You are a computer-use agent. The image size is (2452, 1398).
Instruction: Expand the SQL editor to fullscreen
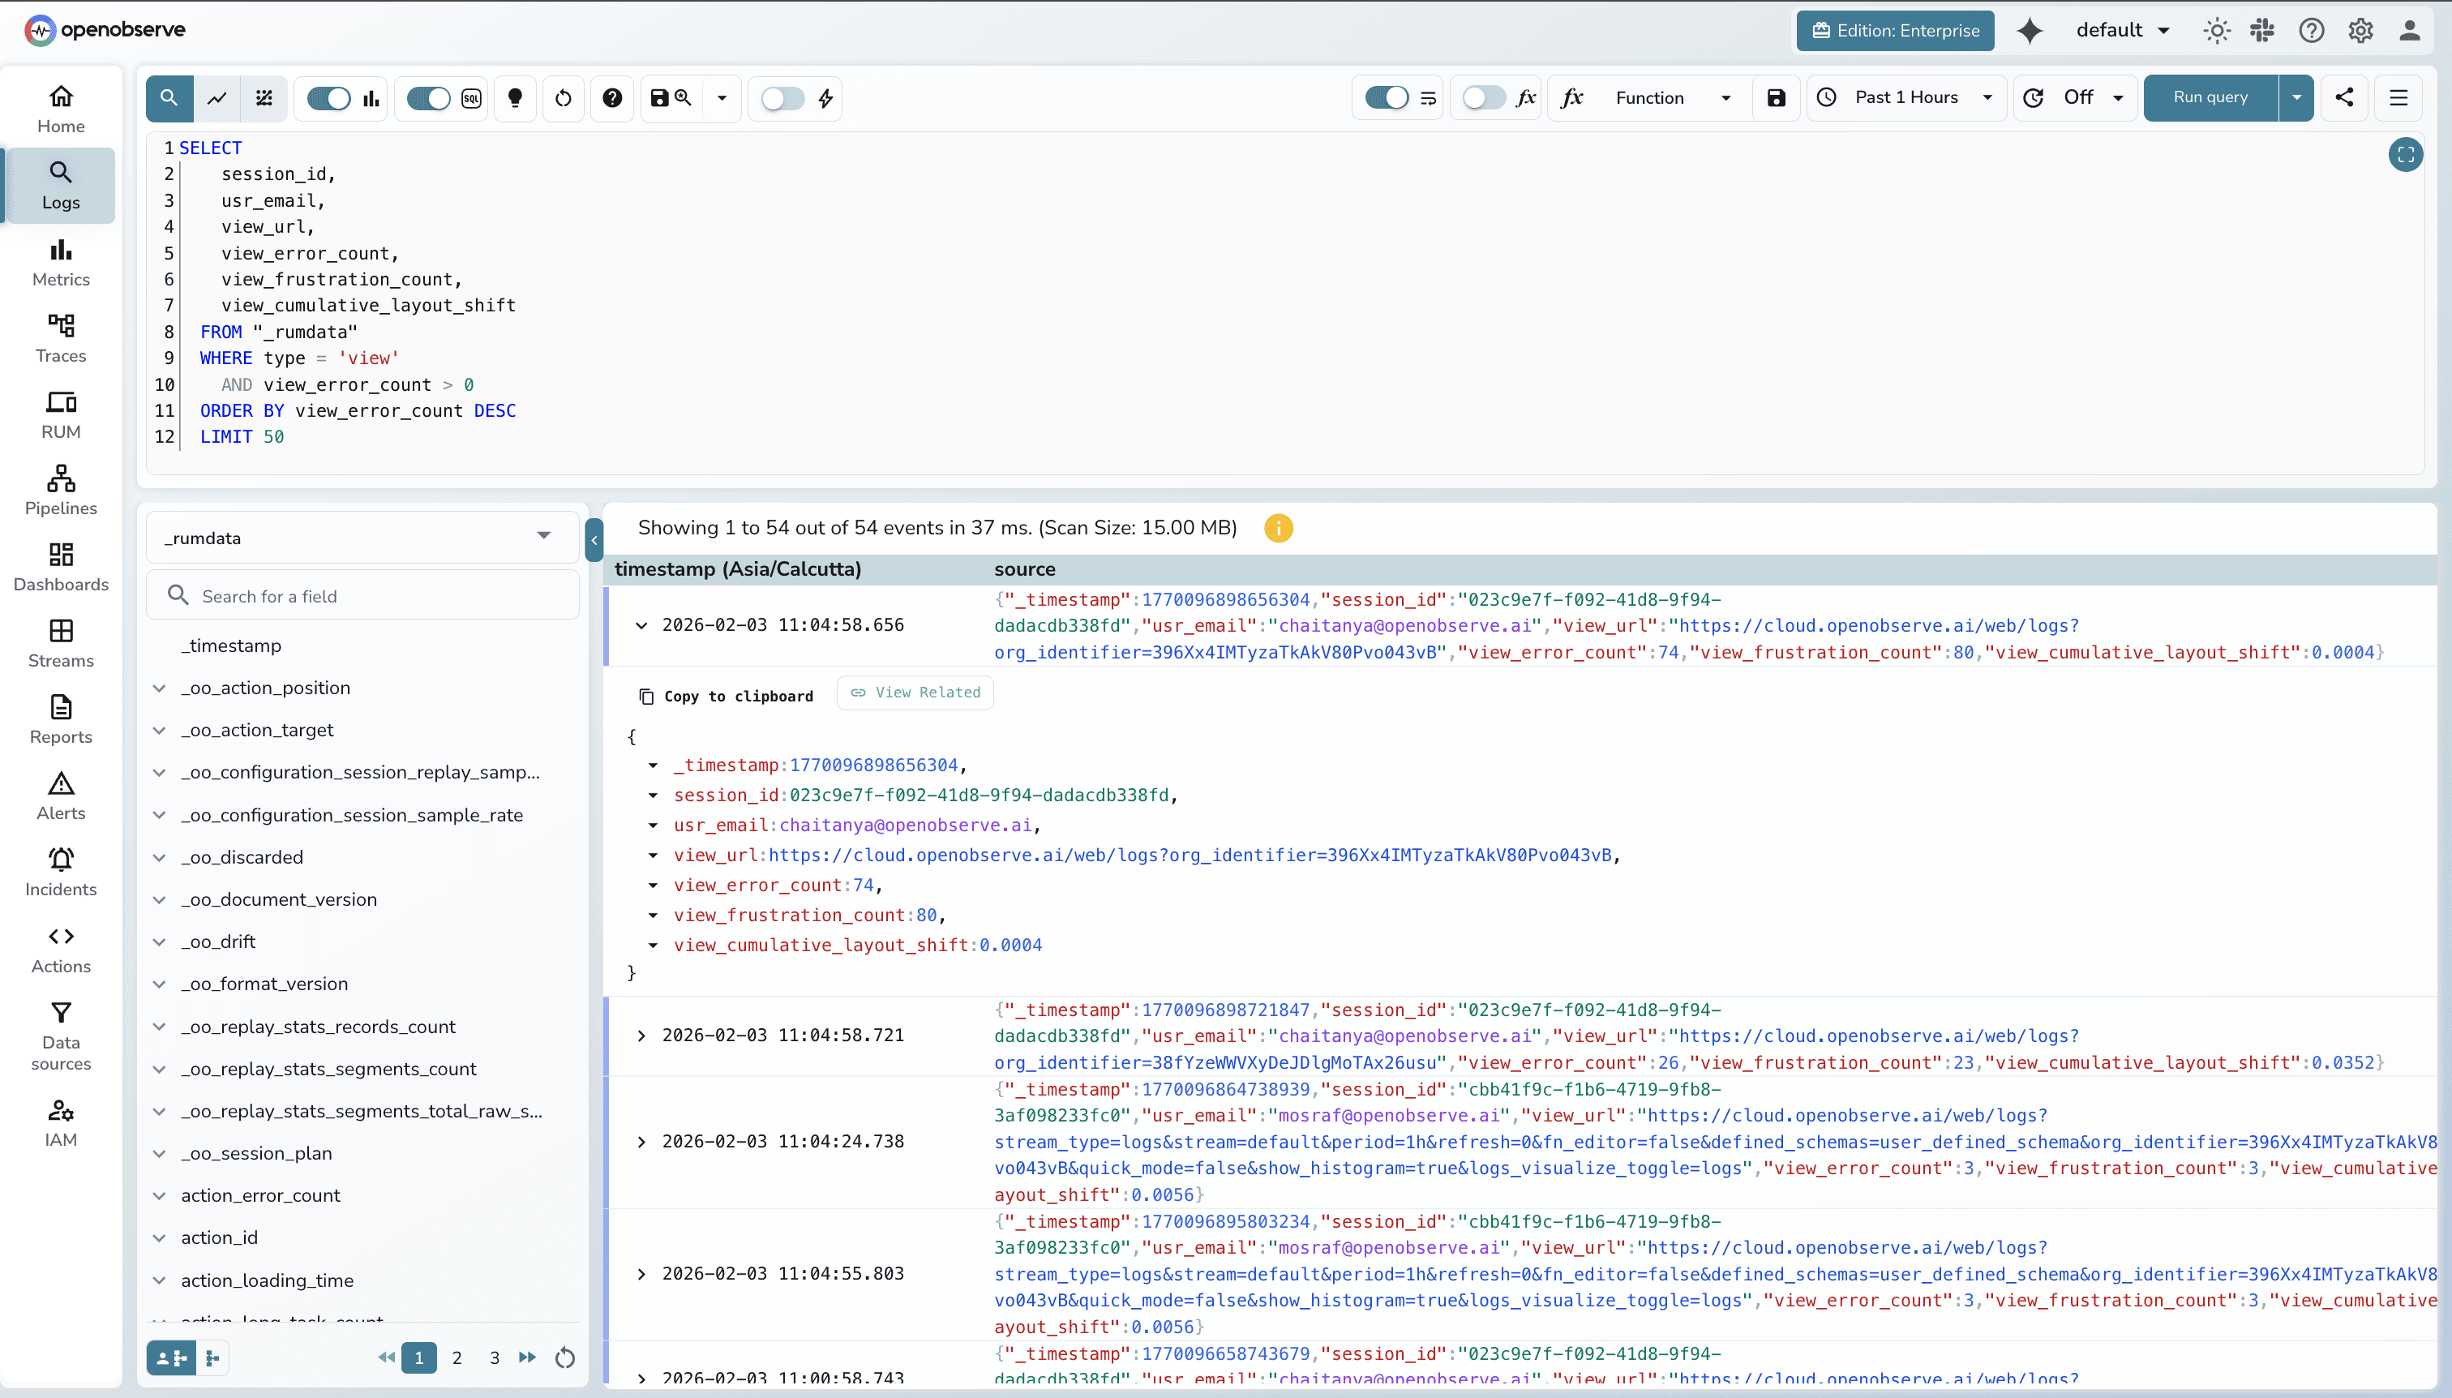tap(2406, 155)
